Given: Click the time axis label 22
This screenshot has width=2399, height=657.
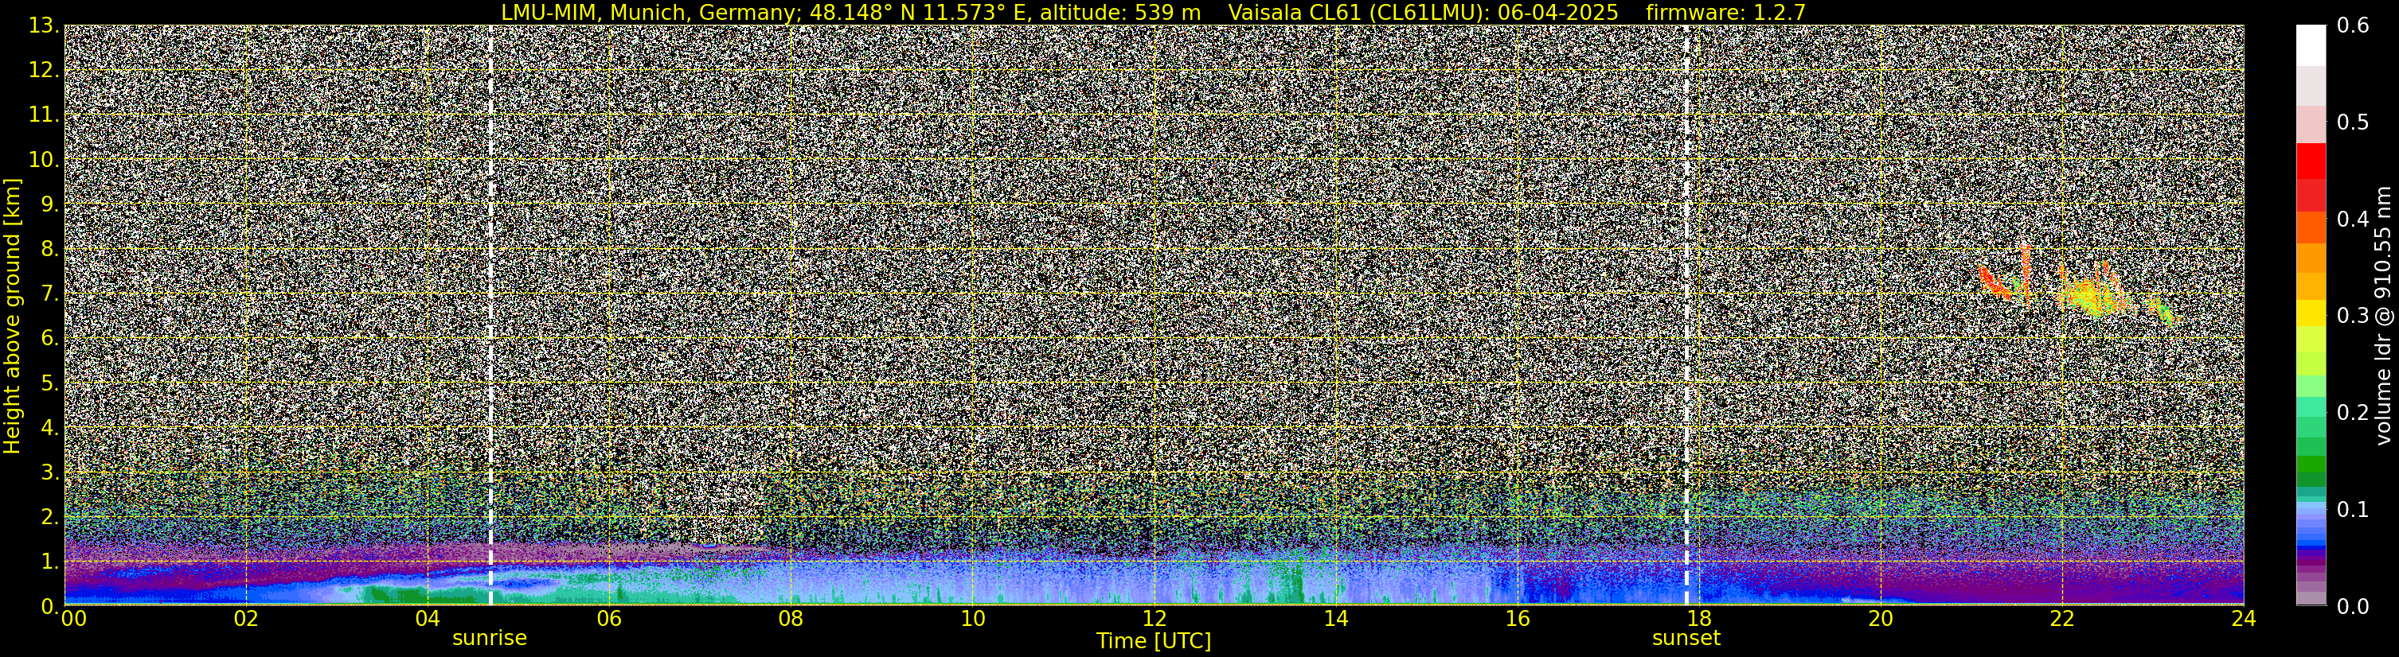Looking at the screenshot, I should click(x=2062, y=619).
